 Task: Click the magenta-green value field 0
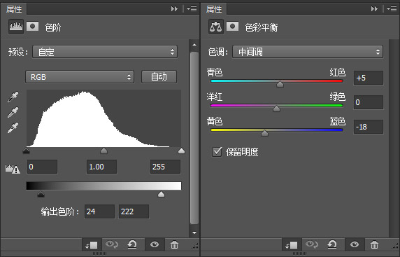pos(369,102)
